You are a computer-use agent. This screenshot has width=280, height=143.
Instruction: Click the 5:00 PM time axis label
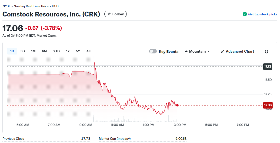point(211,125)
